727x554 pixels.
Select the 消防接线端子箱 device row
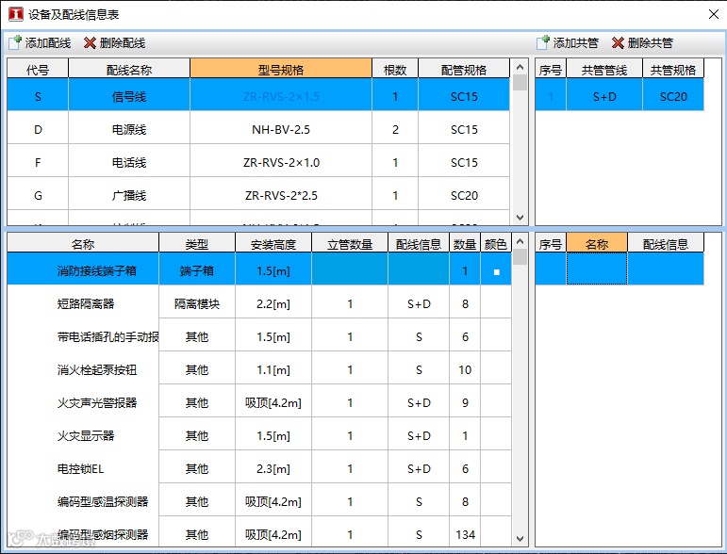259,269
